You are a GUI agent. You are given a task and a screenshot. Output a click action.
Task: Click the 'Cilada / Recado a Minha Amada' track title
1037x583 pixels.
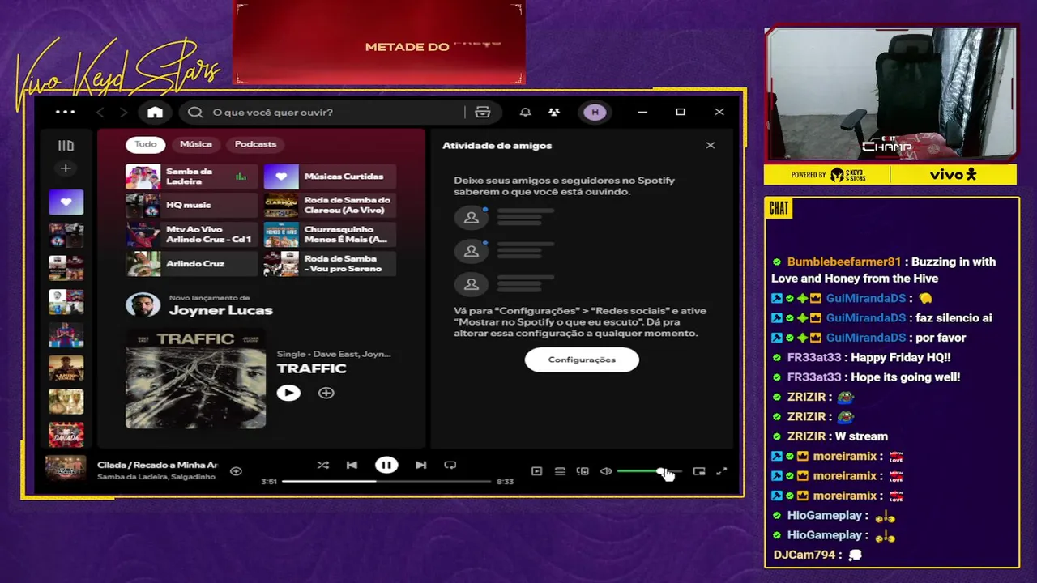[157, 465]
